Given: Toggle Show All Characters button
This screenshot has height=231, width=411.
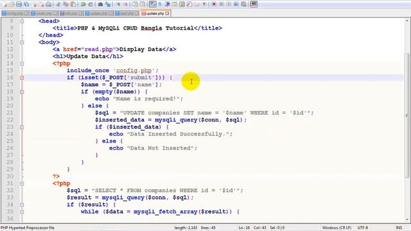Looking at the screenshot, I should (x=160, y=4).
